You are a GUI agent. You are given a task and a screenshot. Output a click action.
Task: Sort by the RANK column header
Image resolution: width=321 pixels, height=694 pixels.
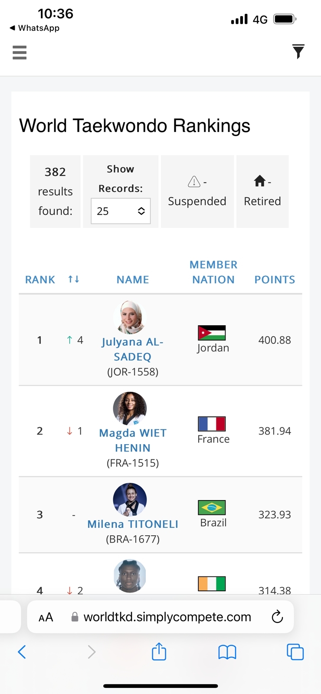tap(40, 280)
